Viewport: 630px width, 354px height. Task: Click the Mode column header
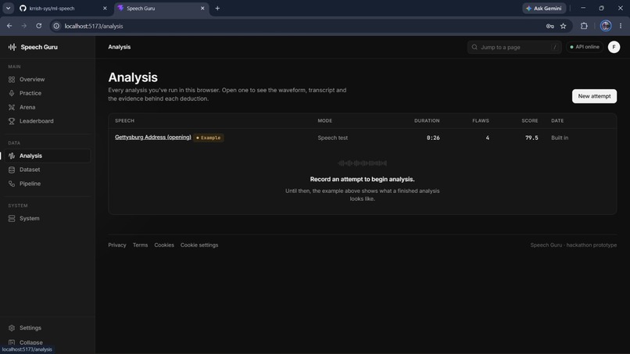[x=324, y=121]
